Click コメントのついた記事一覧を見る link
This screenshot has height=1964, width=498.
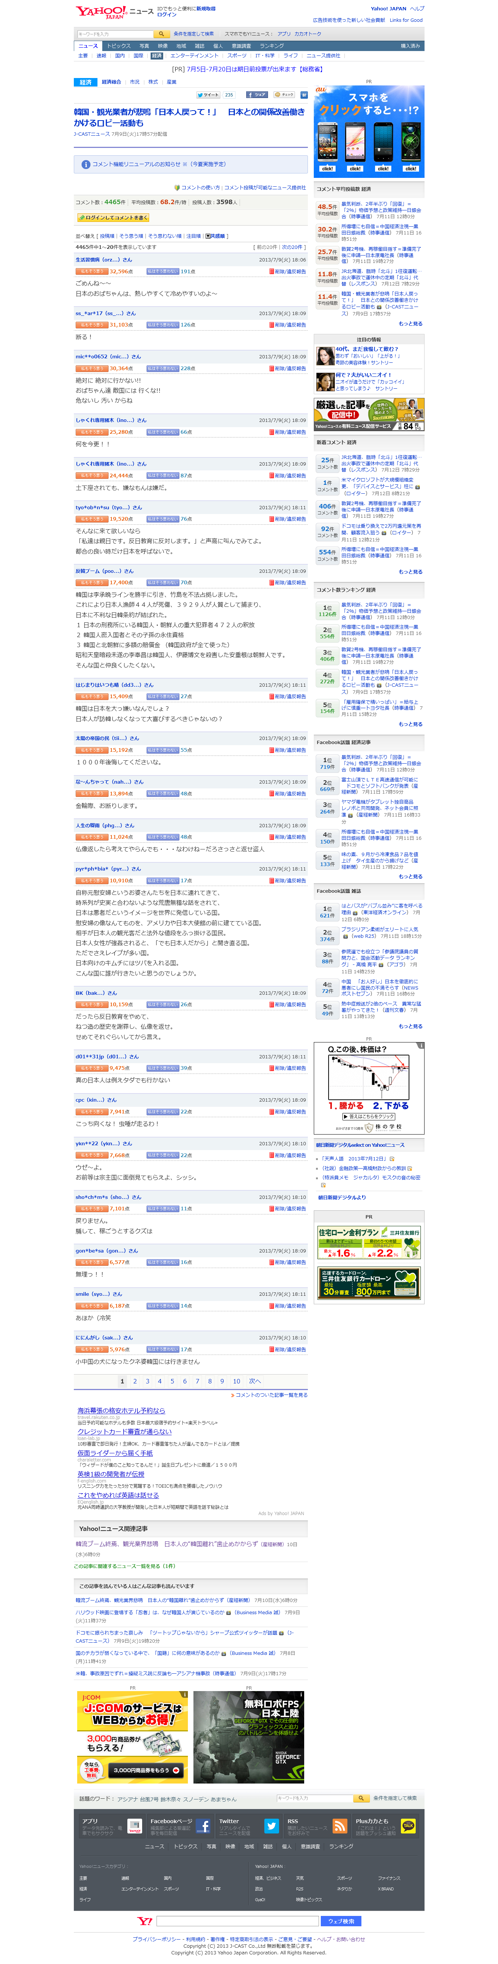271,1395
